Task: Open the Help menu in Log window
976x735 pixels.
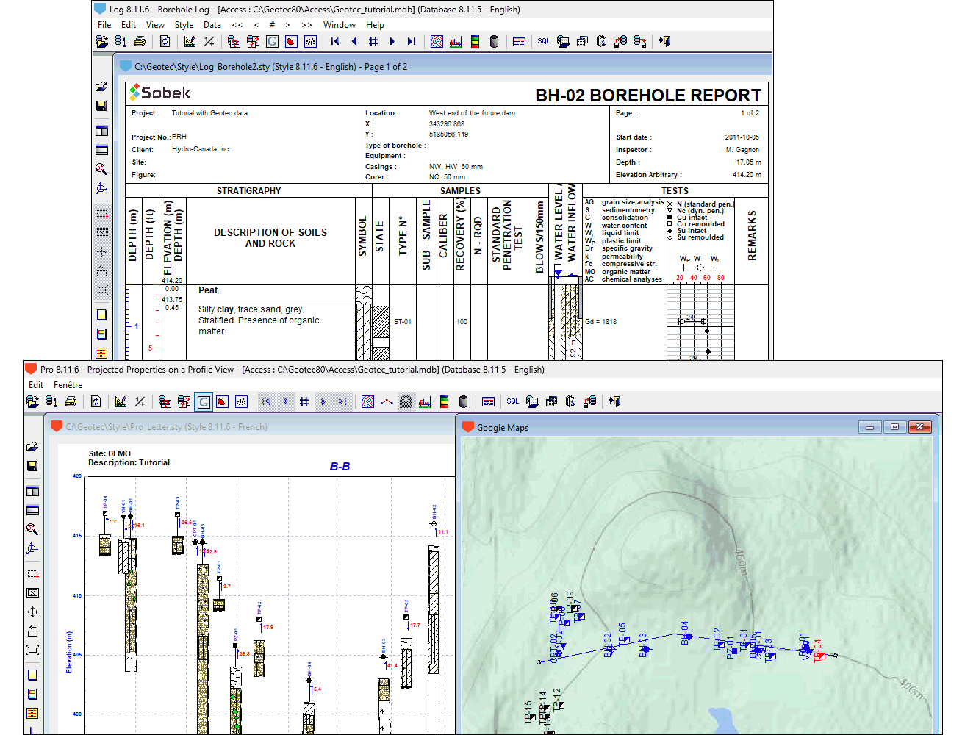Action: [375, 25]
